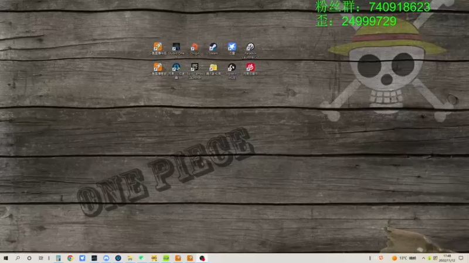Open the yellow bee-like taskbar app
Image resolution: width=469 pixels, height=263 pixels.
[x=154, y=258]
